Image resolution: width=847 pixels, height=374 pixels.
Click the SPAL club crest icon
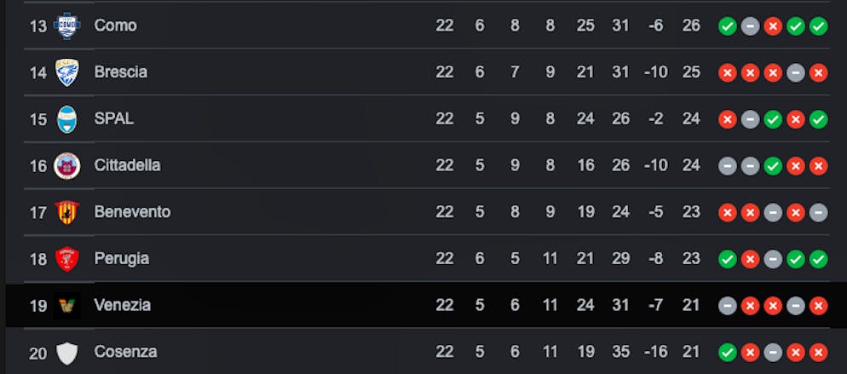click(x=66, y=119)
